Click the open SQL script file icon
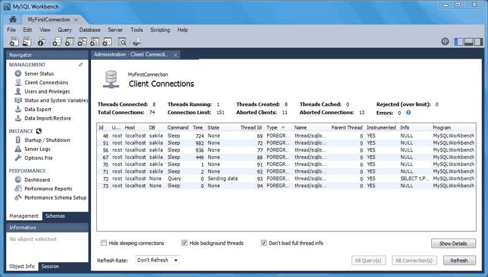 (x=27, y=41)
